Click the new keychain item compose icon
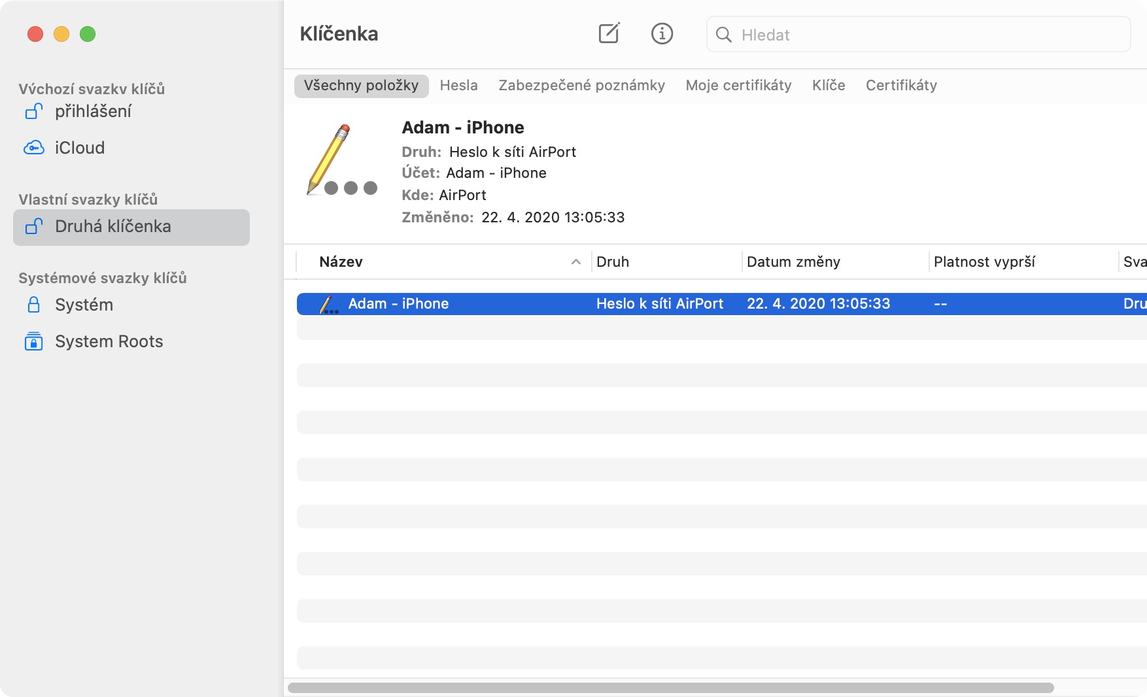 coord(609,33)
